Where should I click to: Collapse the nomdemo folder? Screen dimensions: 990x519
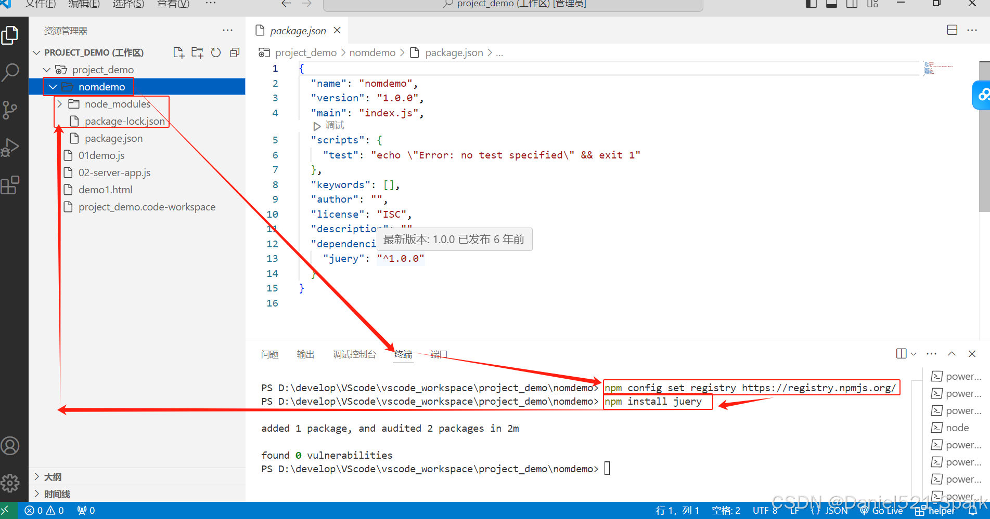[53, 87]
